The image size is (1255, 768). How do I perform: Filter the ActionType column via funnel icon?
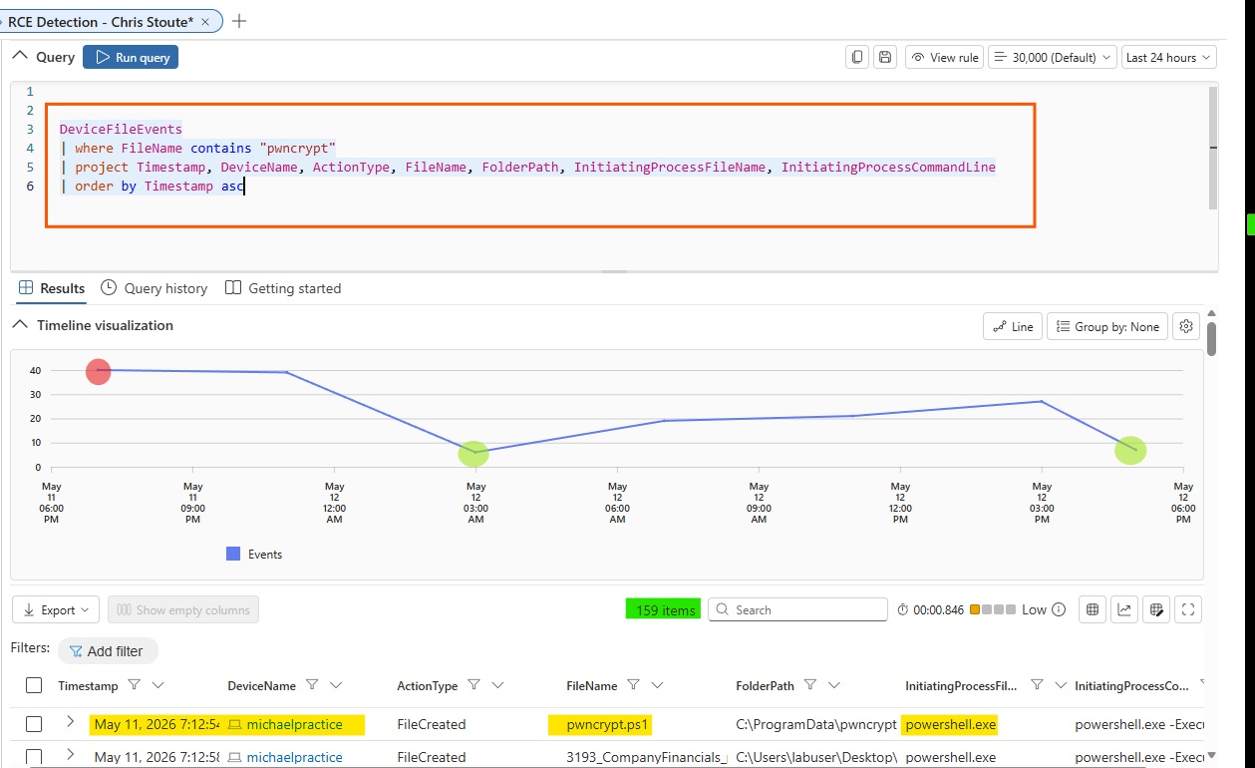pyautogui.click(x=473, y=685)
